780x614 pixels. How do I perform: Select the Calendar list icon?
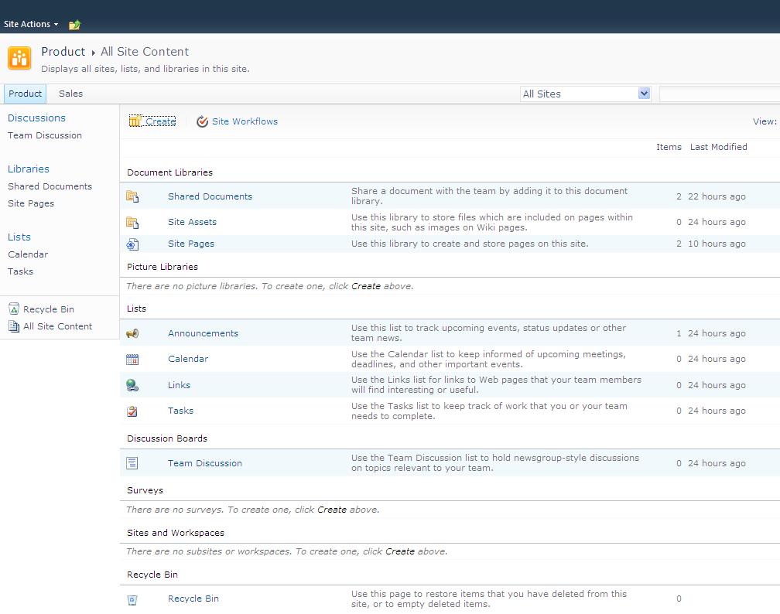[132, 358]
